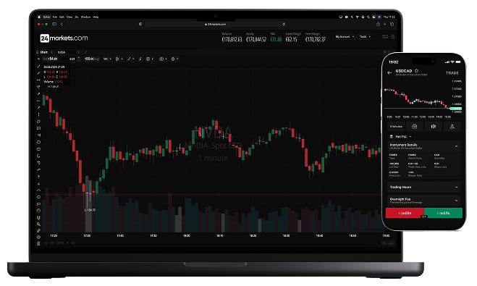Click the Spotlight search icon in menu bar
Image resolution: width=477 pixels, height=286 pixels.
click(x=368, y=17)
